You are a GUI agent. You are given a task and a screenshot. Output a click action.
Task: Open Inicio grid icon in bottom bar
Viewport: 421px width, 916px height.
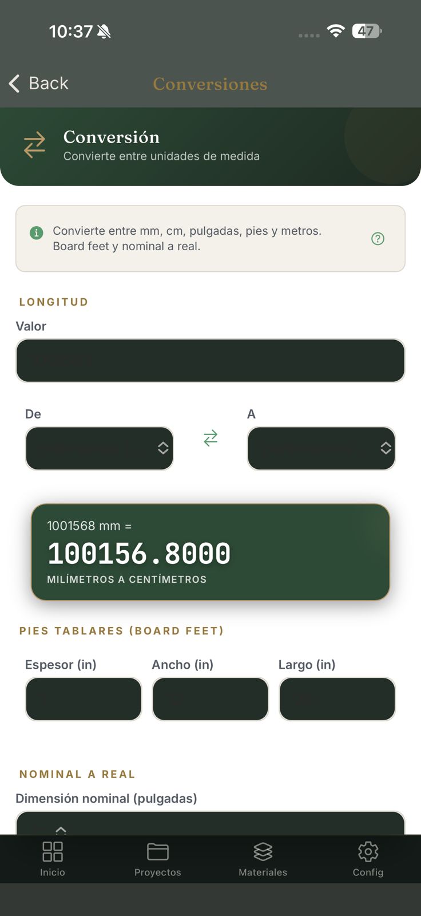(53, 851)
